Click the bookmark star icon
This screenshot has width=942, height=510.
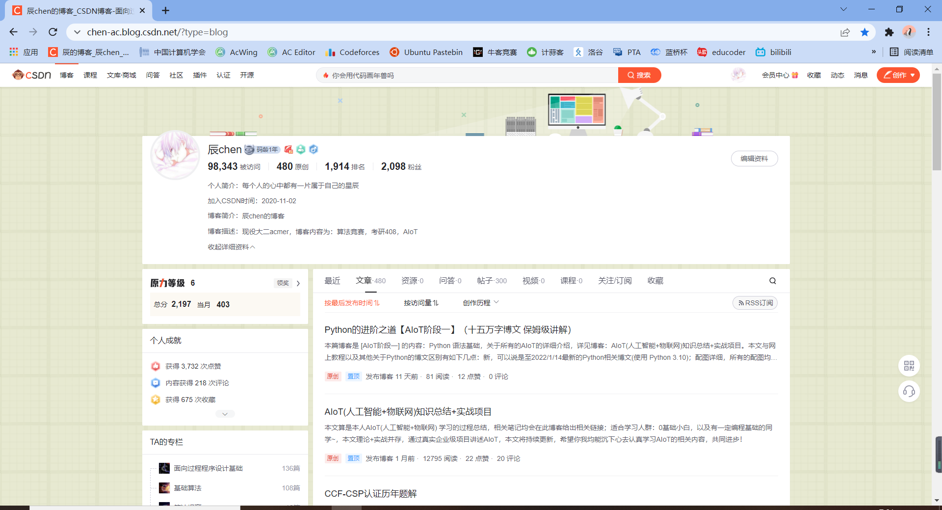(864, 32)
